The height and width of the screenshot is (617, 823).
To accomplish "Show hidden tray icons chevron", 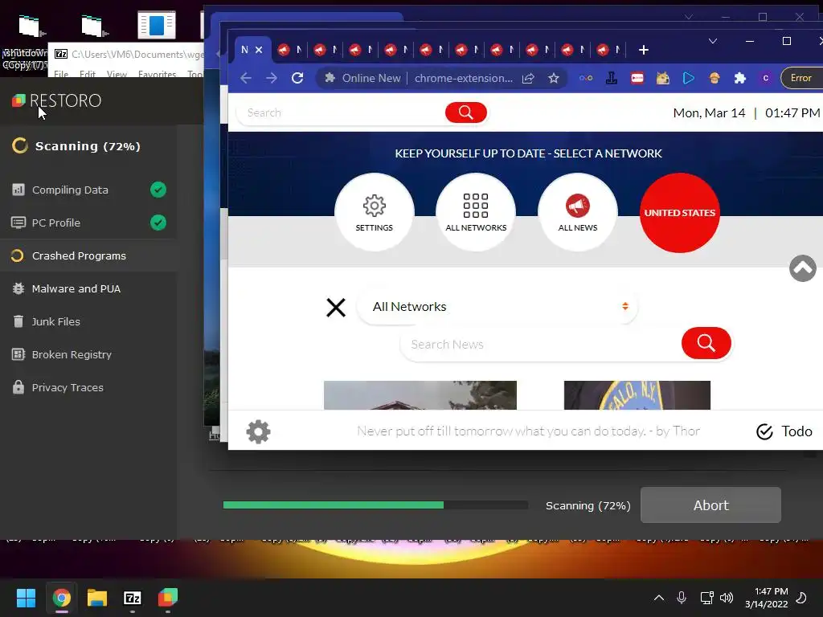I will (x=659, y=598).
